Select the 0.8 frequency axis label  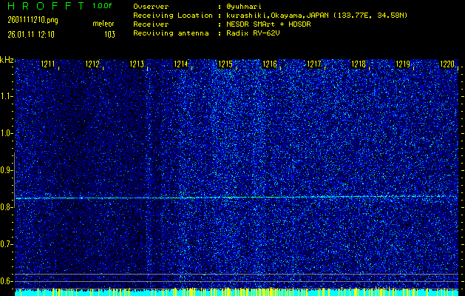tap(7, 207)
